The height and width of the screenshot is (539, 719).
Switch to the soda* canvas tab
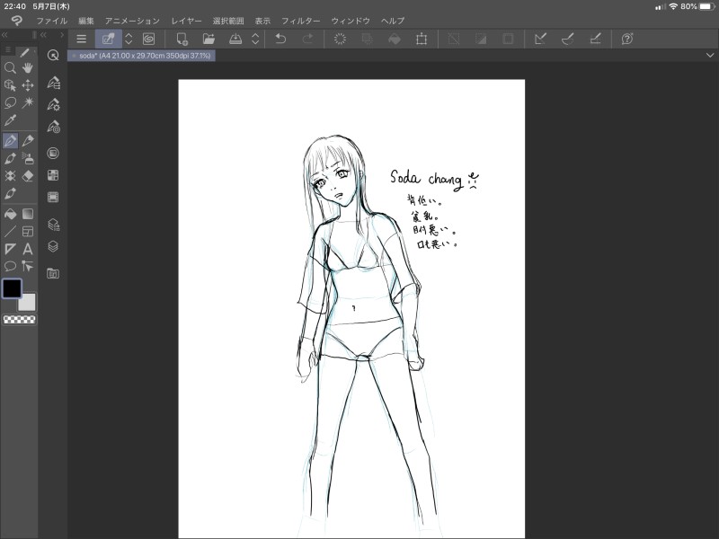point(142,56)
